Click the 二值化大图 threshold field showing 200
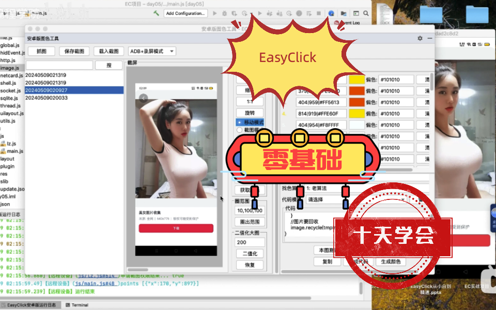 coord(250,242)
